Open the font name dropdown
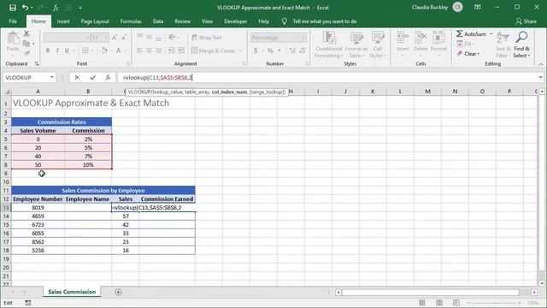 87,38
